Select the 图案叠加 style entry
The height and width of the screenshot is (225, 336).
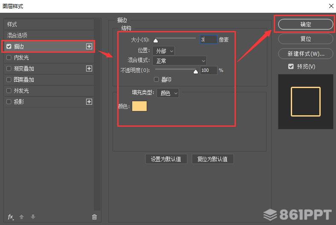point(49,80)
